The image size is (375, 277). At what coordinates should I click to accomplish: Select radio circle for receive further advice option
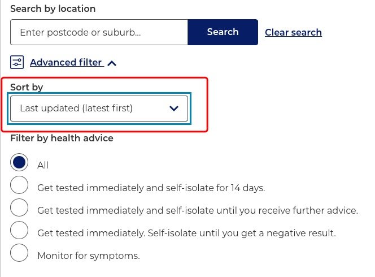19,207
